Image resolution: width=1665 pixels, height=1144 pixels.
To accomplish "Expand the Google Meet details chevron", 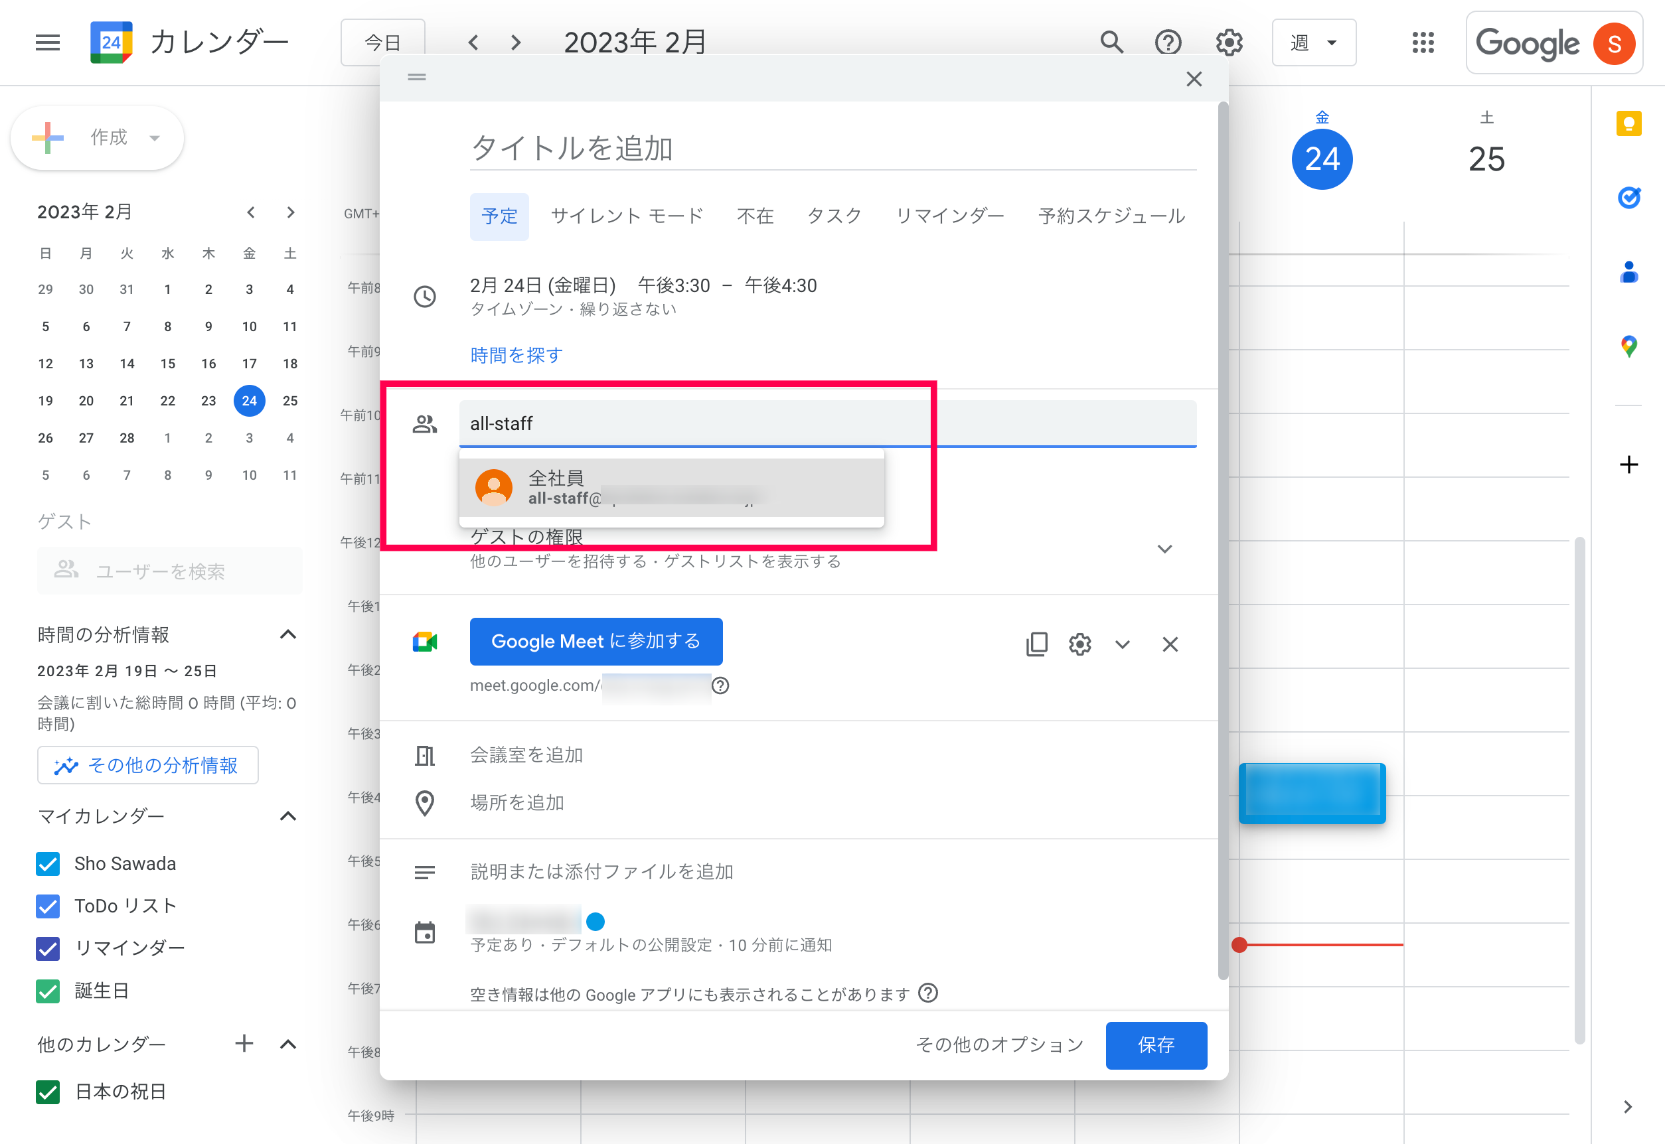I will [1122, 644].
